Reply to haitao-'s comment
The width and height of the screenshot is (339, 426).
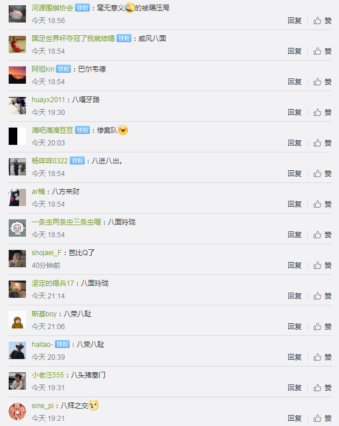[x=295, y=357]
